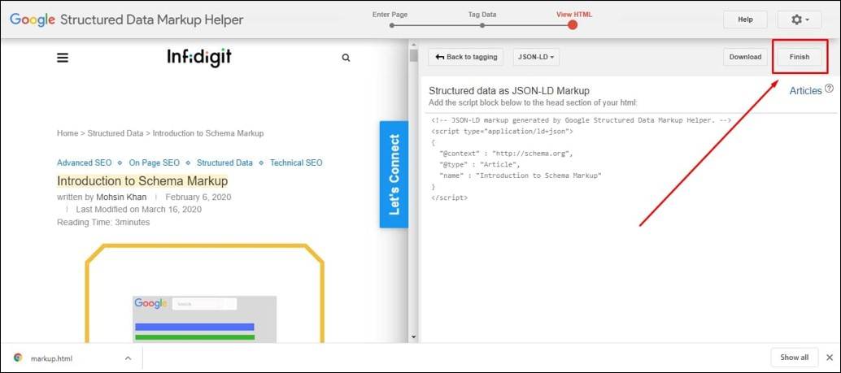Image resolution: width=841 pixels, height=373 pixels.
Task: Select the Tag Data step
Action: (482, 20)
